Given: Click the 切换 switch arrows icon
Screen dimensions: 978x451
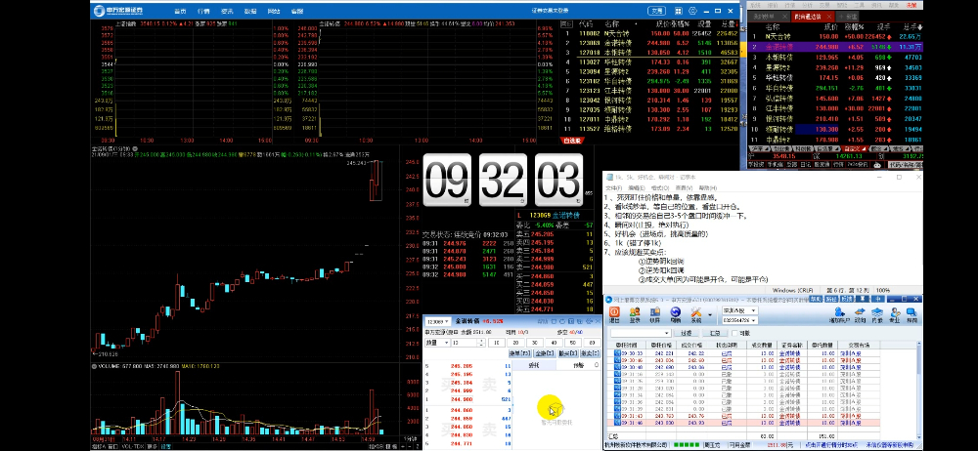Looking at the screenshot, I should (860, 315).
